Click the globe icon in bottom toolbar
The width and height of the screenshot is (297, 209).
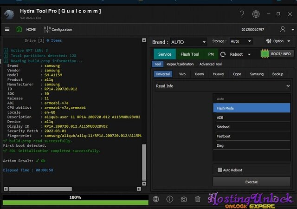click(x=156, y=199)
